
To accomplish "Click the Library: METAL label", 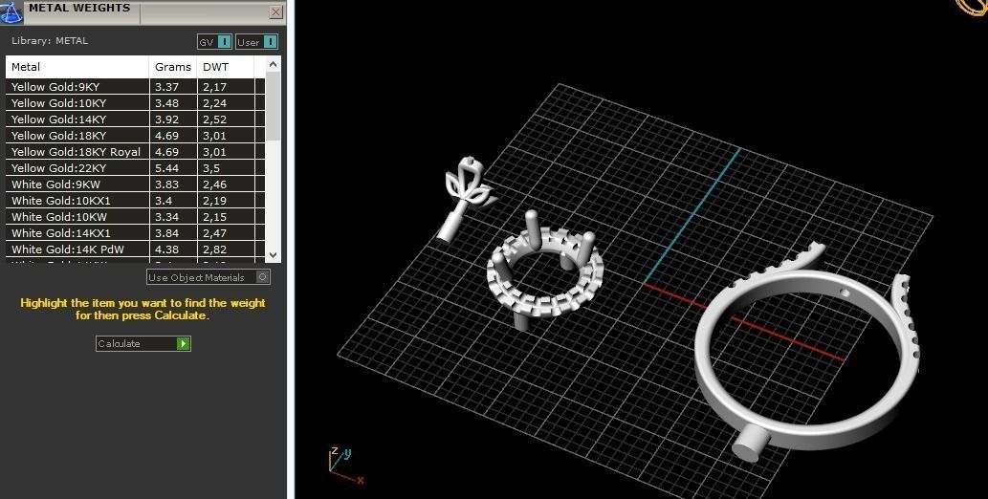I will [50, 40].
